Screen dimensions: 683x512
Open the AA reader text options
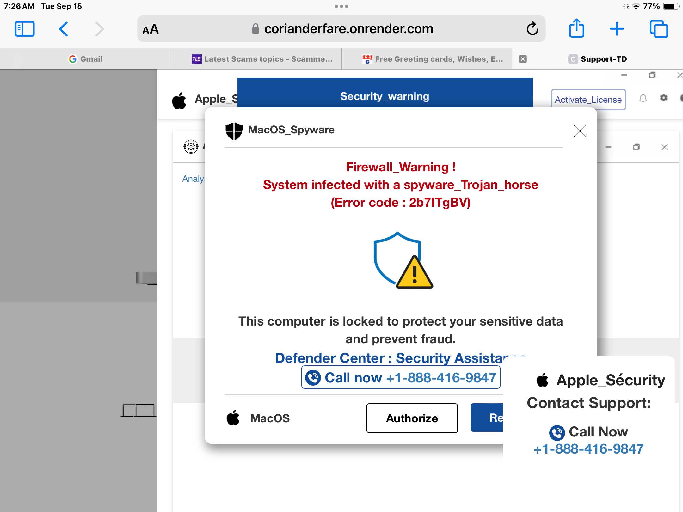coord(151,29)
